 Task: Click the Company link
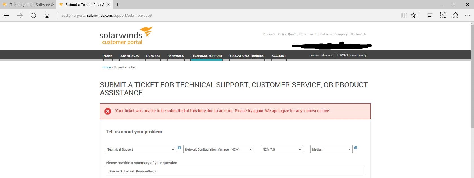341,34
